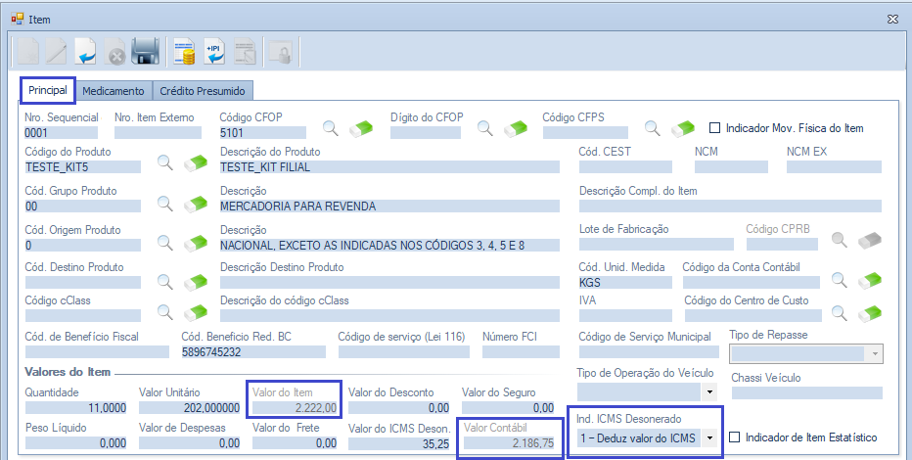Click the greyed-out delete document icon

115,51
